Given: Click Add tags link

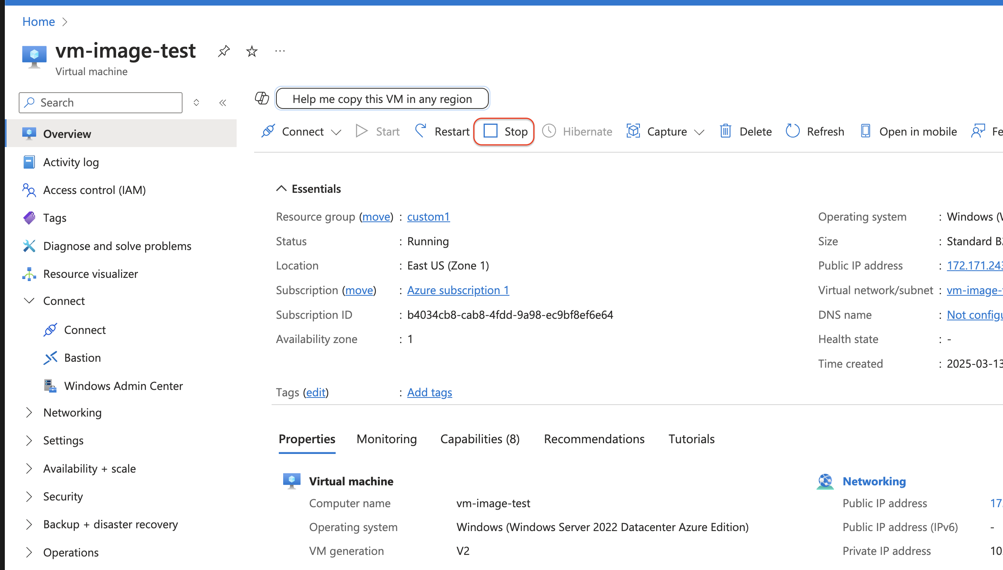Looking at the screenshot, I should (x=430, y=392).
